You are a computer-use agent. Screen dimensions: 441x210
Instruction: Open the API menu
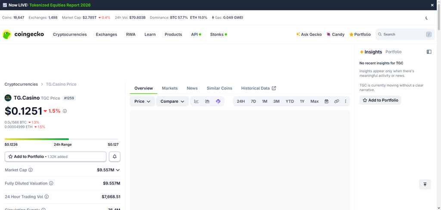[196, 34]
